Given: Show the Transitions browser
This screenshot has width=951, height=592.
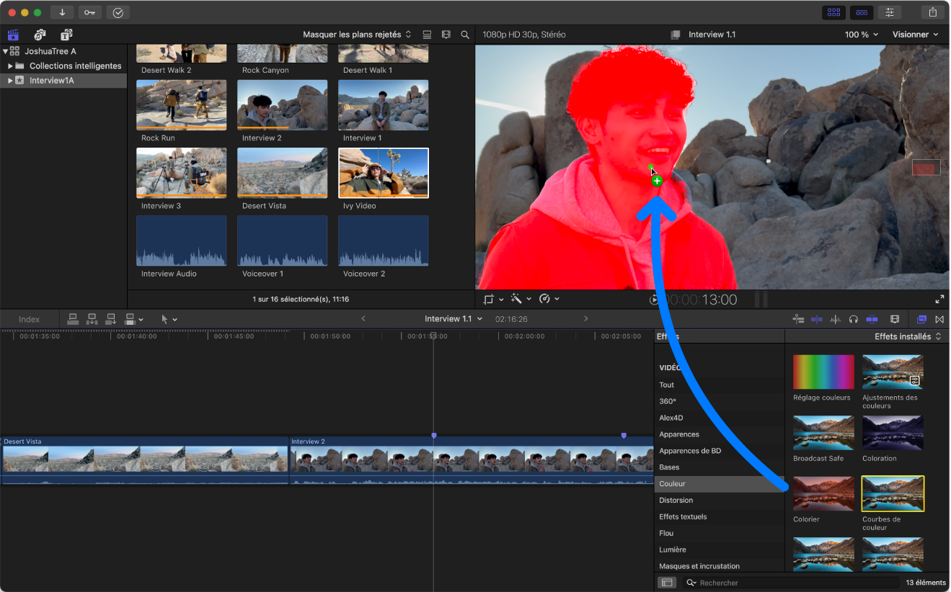Looking at the screenshot, I should click(x=939, y=319).
